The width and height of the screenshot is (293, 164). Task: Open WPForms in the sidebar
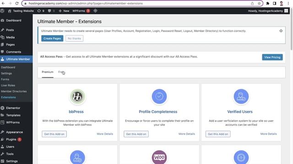point(13,123)
